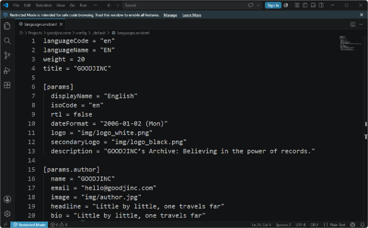Open D: breadcrumb segment
The height and width of the screenshot is (228, 368).
[21, 33]
